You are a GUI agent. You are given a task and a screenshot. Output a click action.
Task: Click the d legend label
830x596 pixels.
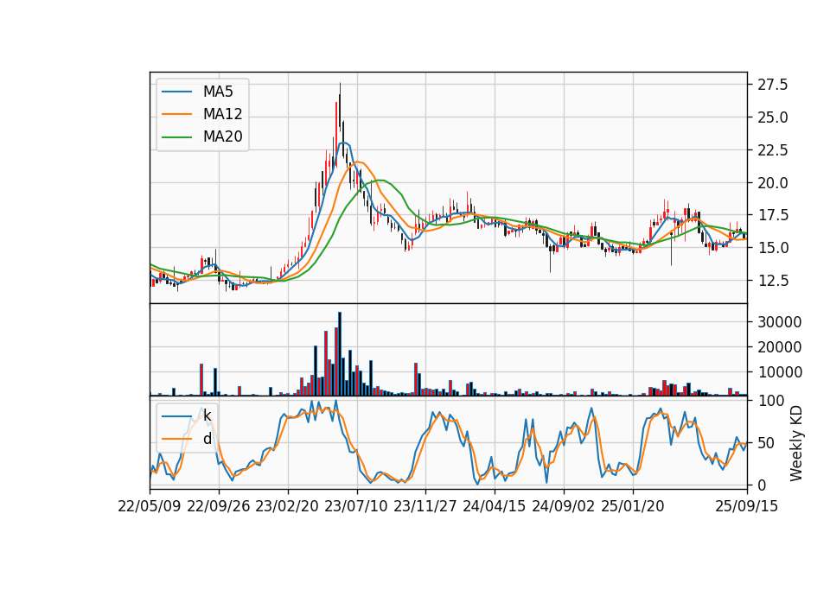pyautogui.click(x=207, y=439)
